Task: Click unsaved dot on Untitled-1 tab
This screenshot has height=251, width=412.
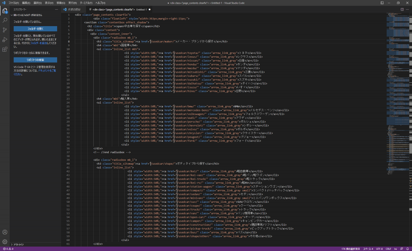Action: pos(150,10)
